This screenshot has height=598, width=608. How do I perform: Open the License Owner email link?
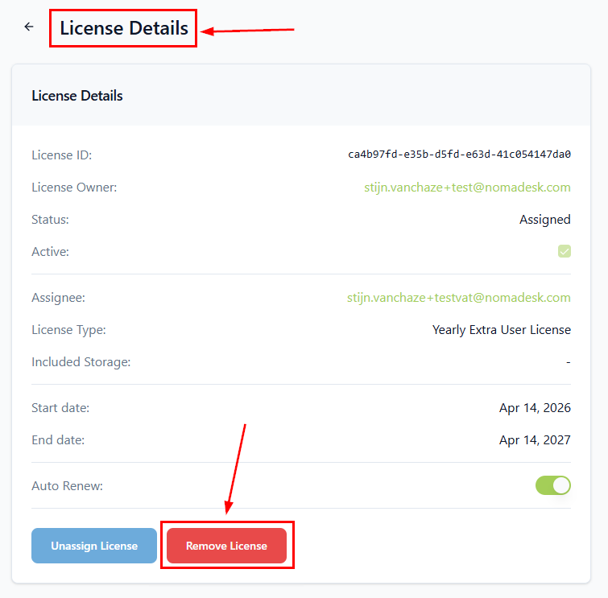[467, 188]
